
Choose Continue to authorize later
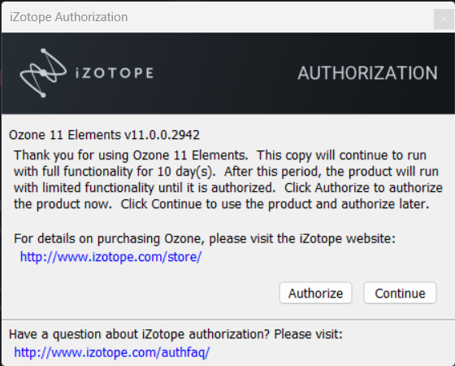(x=400, y=293)
